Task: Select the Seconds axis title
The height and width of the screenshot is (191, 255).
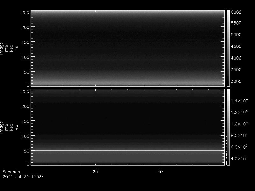Action: click(x=11, y=172)
